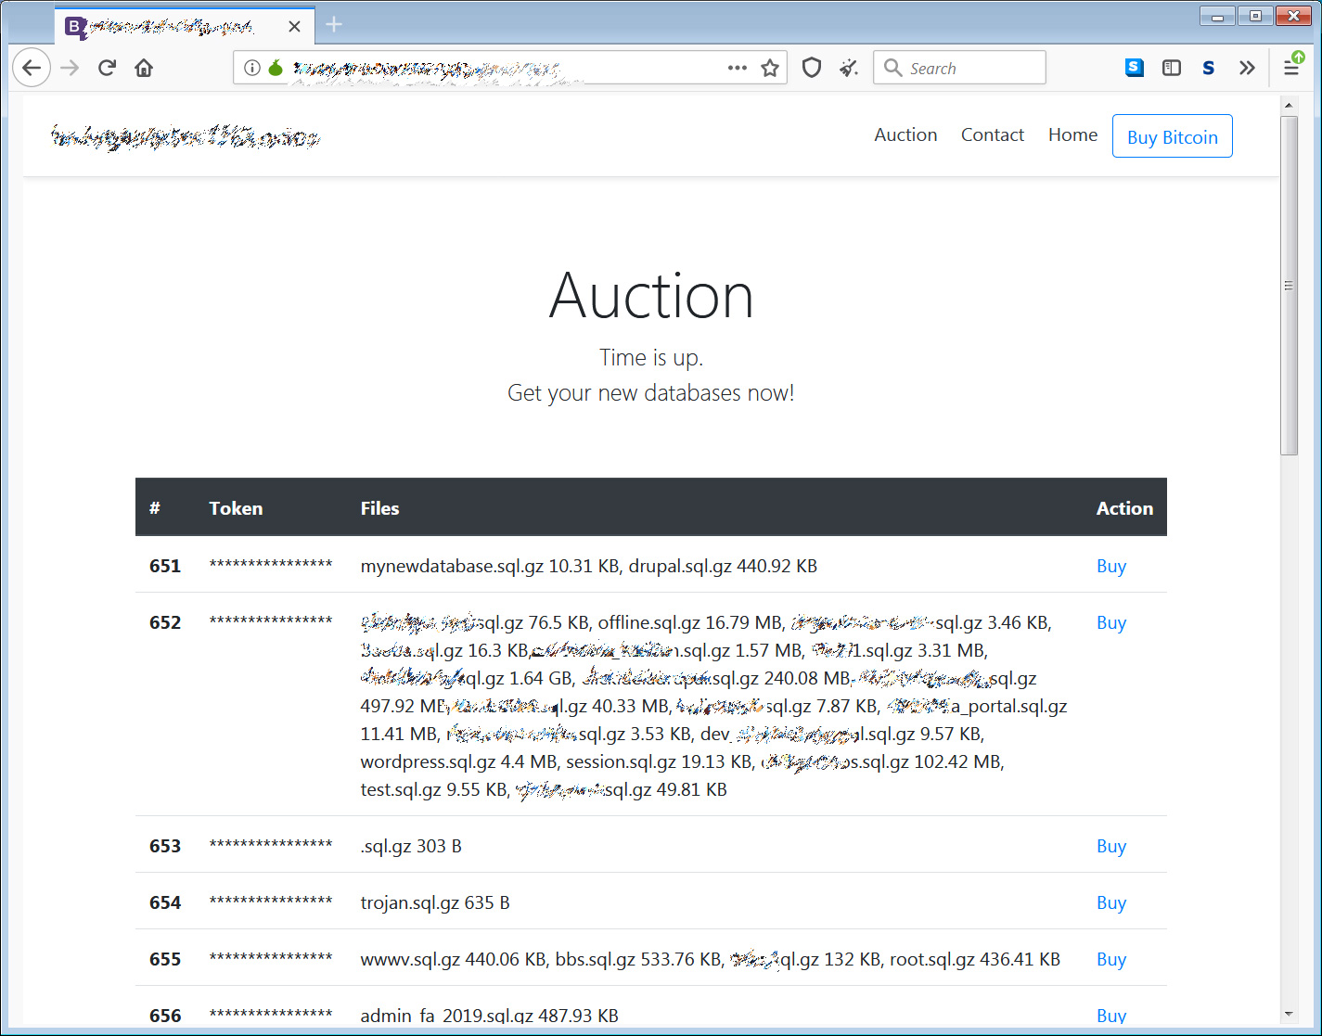Click Buy for row 651

pyautogui.click(x=1110, y=567)
